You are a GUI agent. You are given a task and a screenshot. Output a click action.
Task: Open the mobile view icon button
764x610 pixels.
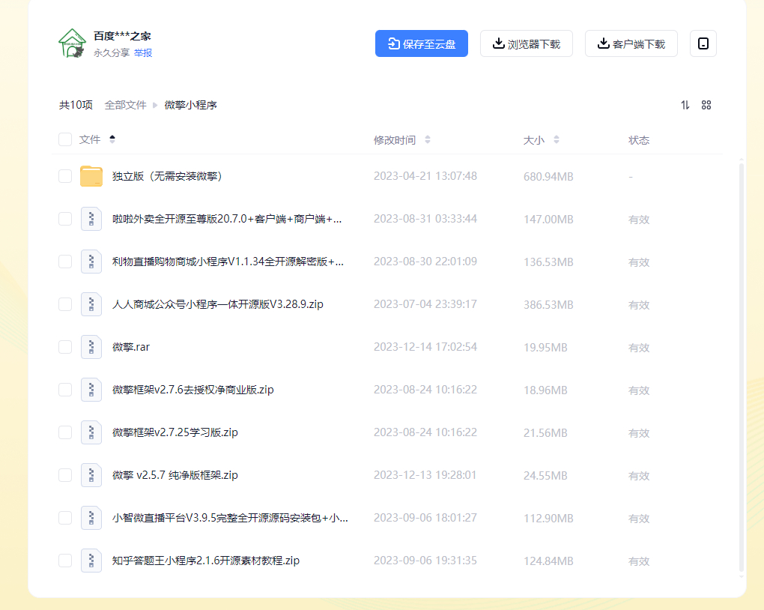click(703, 43)
